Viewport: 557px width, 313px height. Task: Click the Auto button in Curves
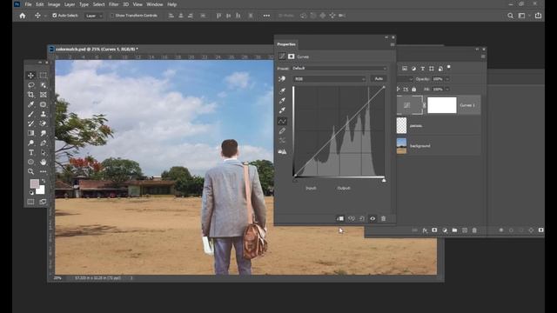[x=379, y=79]
